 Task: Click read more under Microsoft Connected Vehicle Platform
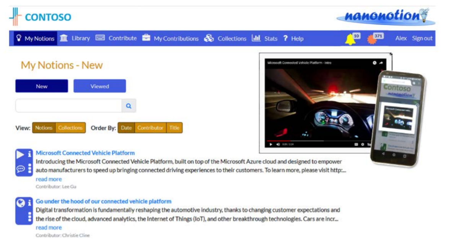49,179
